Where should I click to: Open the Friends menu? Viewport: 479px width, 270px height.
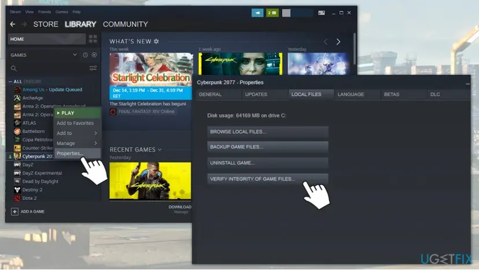point(45,12)
